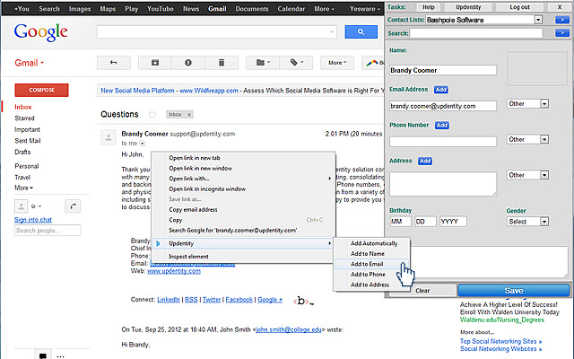This screenshot has height=359, width=574.
Task: Click the Updentity logo in context menu
Action: pyautogui.click(x=158, y=243)
